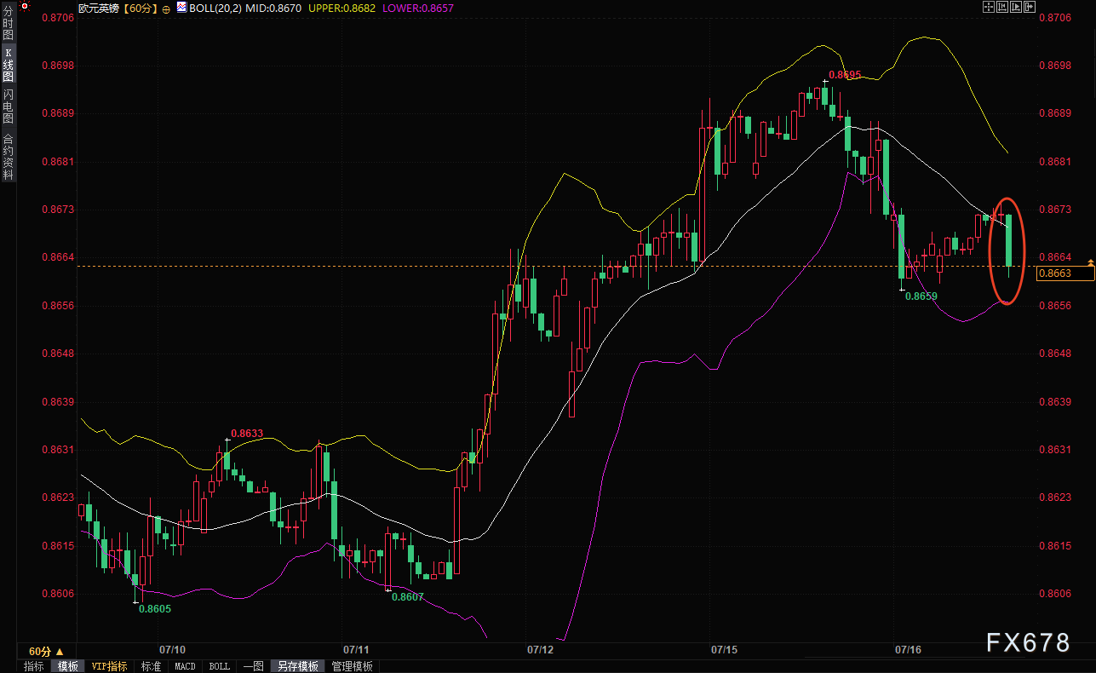1096x673 pixels.
Task: Click the 管理模板 button
Action: click(x=352, y=666)
